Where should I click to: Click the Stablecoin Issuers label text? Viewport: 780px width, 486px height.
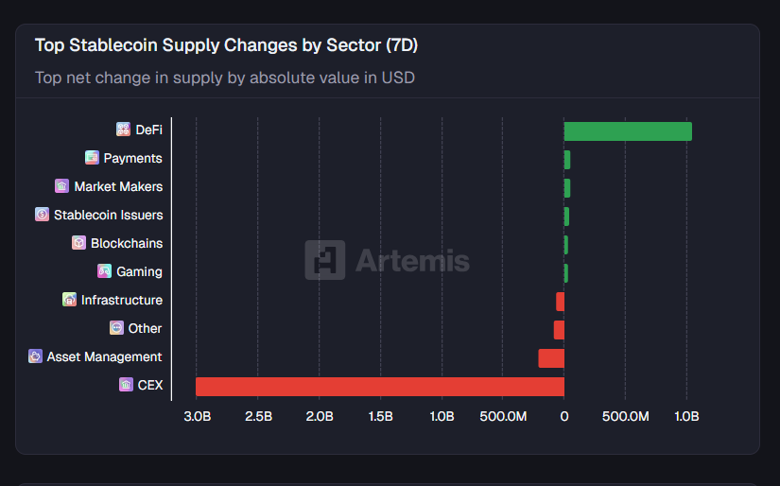(108, 215)
